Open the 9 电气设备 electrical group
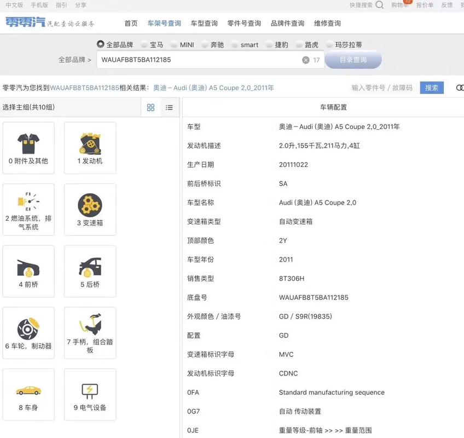The height and width of the screenshot is (438, 464). point(90,394)
